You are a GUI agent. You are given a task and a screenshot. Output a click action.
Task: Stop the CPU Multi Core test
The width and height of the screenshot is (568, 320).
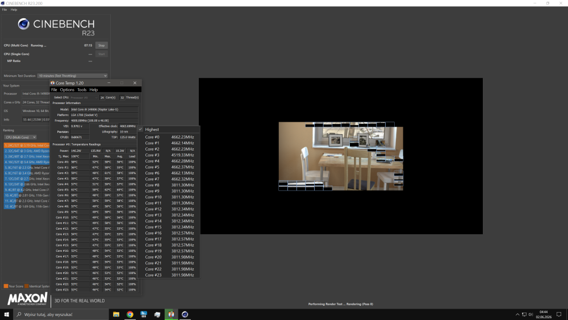click(x=102, y=45)
